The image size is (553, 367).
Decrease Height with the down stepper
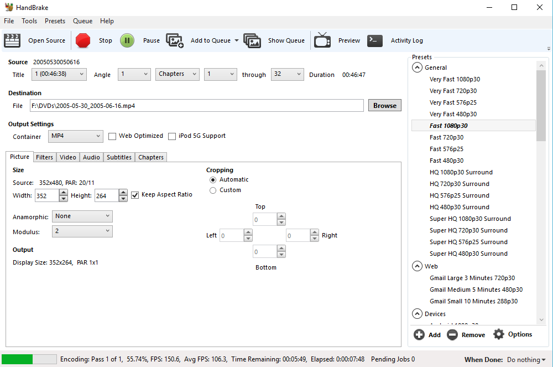pyautogui.click(x=123, y=199)
